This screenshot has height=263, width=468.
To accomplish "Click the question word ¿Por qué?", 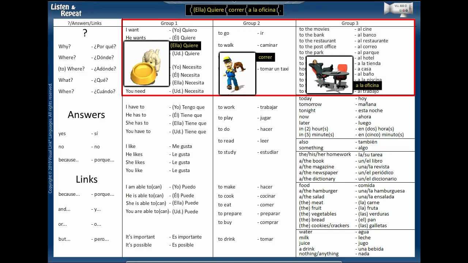I will pyautogui.click(x=105, y=47).
